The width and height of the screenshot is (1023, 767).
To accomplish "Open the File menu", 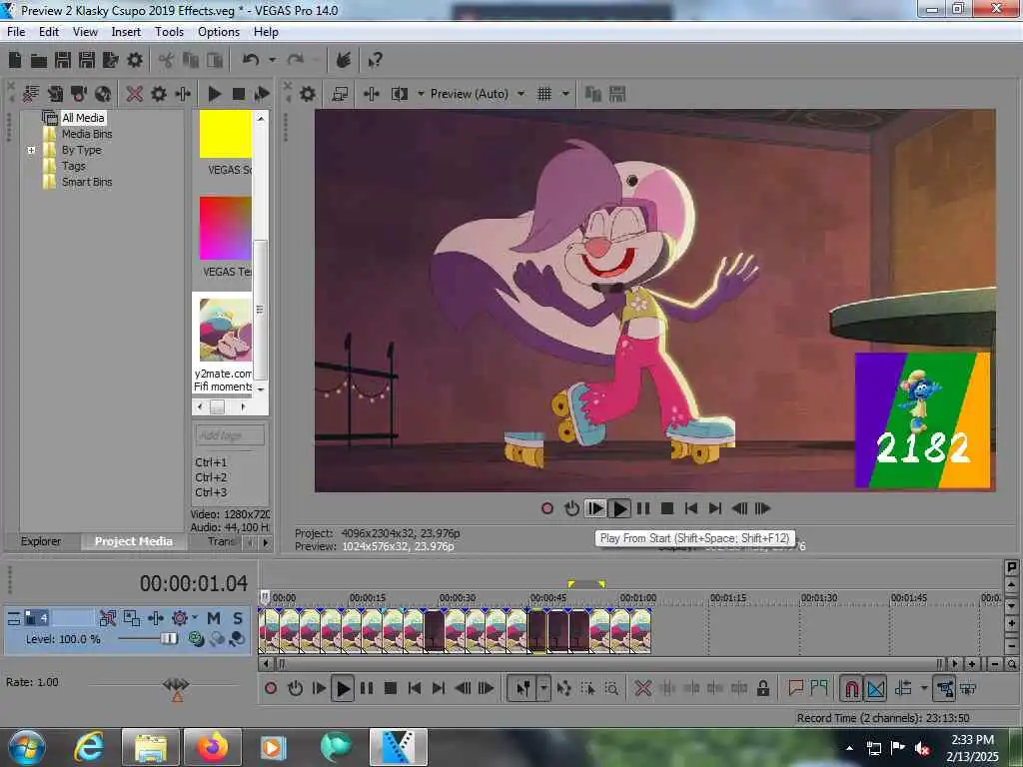I will point(16,32).
